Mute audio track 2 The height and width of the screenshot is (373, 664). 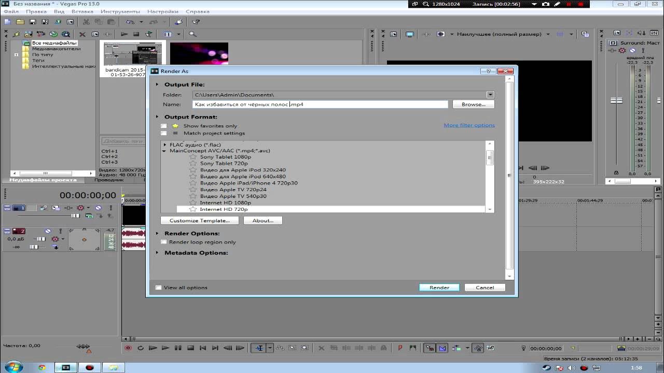(48, 231)
